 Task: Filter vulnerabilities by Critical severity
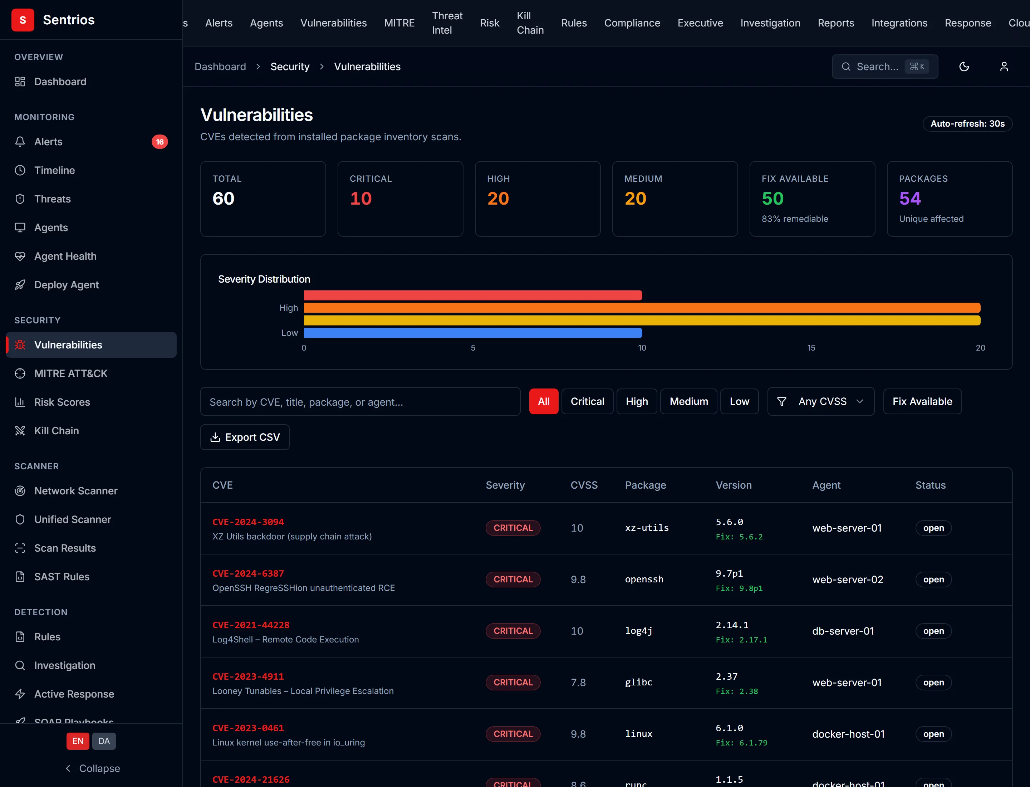(587, 401)
